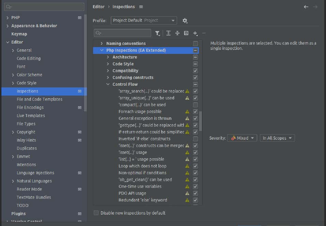The height and width of the screenshot is (226, 326).
Task: Open the Profile dropdown Project Default
Action: pos(144,20)
